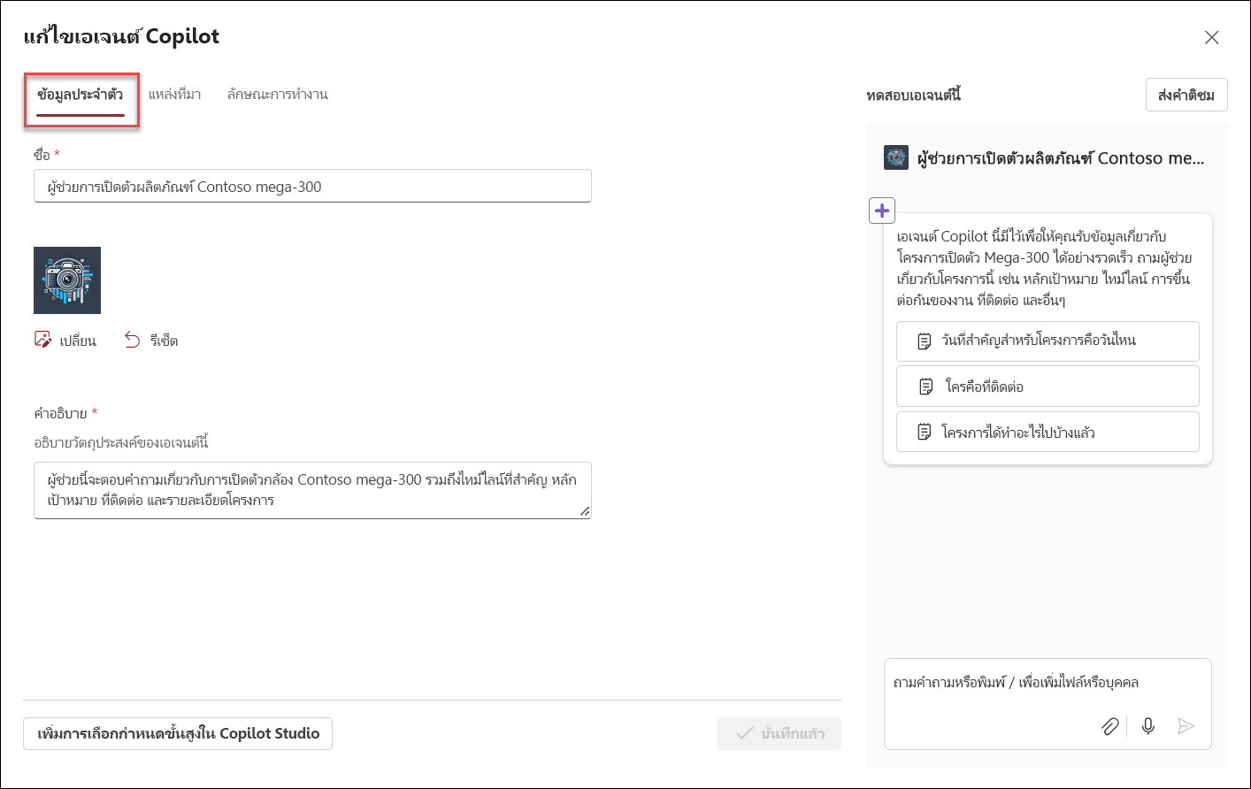The image size is (1251, 789).
Task: Click the บันทึกแล้ว saved button
Action: (x=779, y=733)
